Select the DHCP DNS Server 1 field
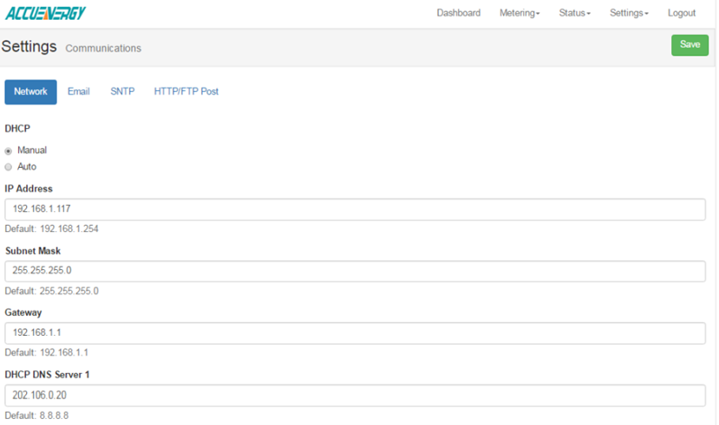This screenshot has height=425, width=719. tap(354, 396)
